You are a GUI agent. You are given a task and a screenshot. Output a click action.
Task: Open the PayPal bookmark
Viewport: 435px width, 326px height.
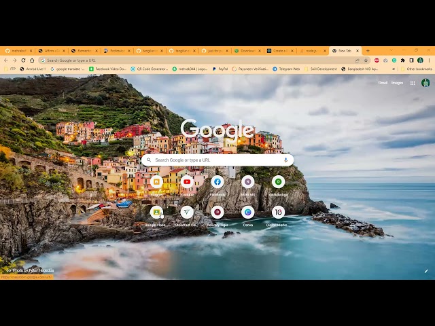(220, 69)
